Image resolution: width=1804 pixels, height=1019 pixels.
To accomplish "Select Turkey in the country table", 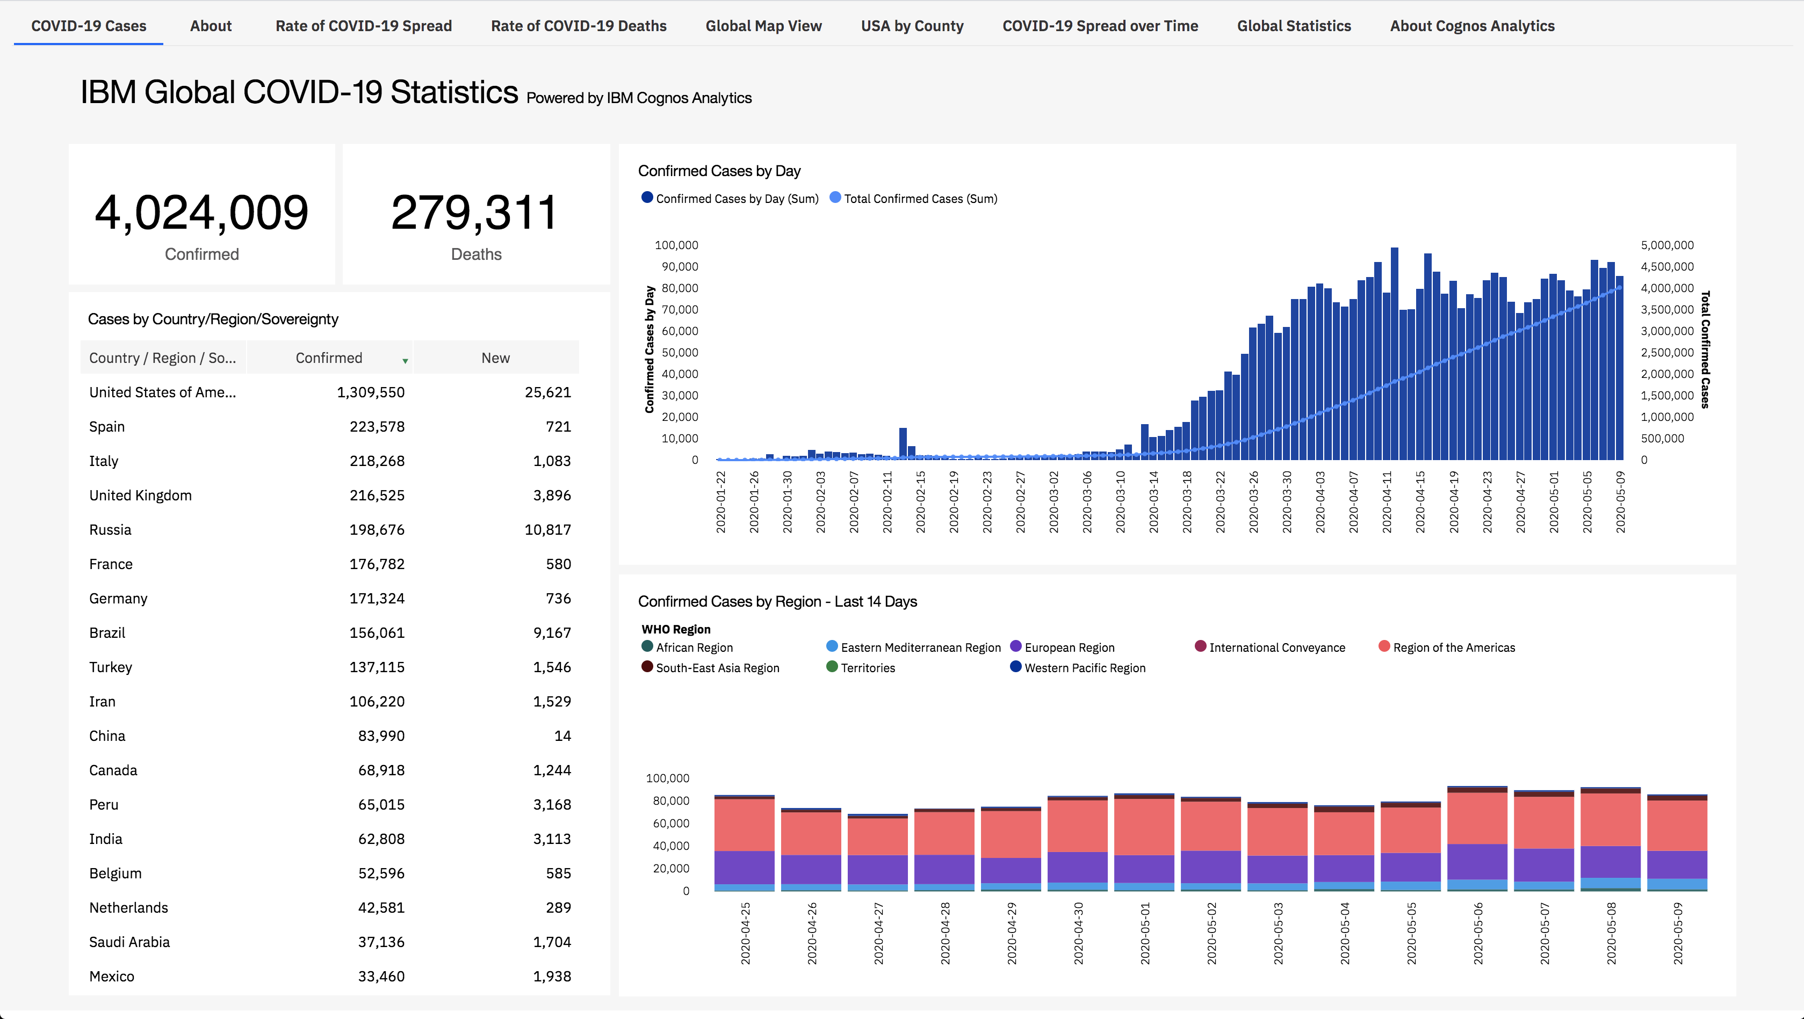I will click(330, 667).
